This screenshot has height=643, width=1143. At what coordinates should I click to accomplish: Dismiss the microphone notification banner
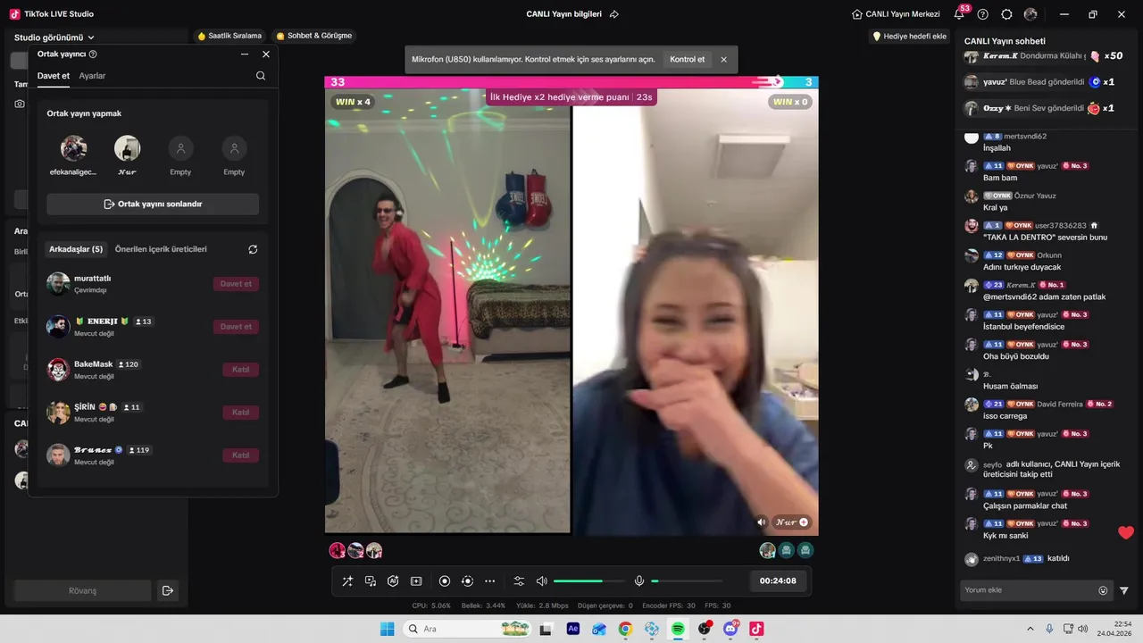724,60
